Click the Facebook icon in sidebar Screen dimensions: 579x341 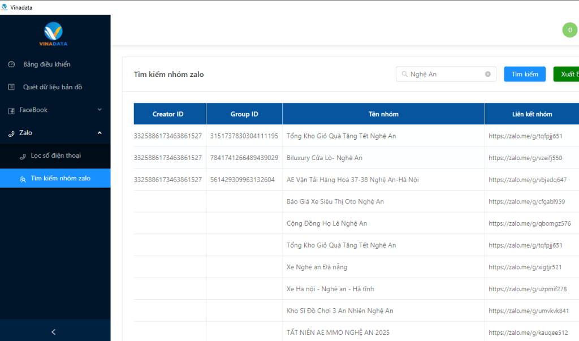click(11, 110)
